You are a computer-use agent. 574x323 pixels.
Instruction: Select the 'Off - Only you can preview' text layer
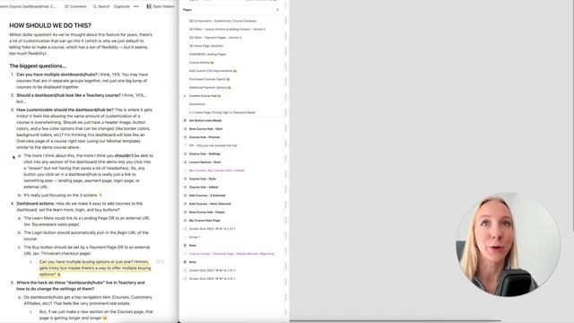coord(213,145)
